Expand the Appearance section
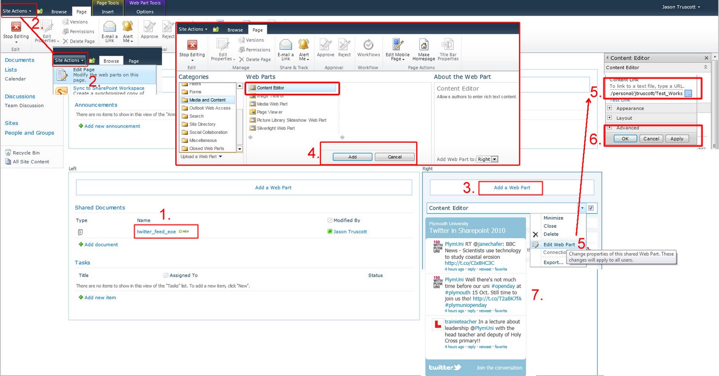The width and height of the screenshot is (719, 376). (609, 108)
